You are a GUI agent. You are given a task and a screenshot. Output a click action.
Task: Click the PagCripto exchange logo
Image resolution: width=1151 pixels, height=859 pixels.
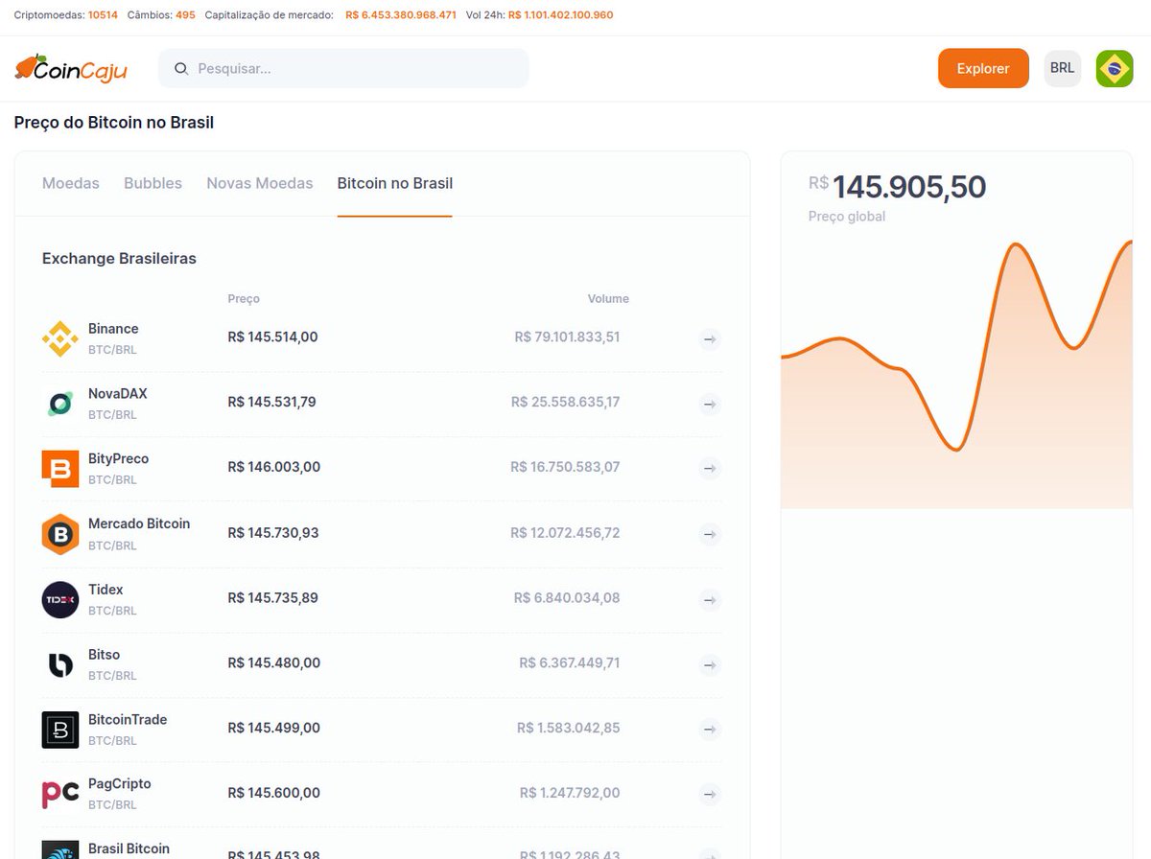pyautogui.click(x=60, y=794)
